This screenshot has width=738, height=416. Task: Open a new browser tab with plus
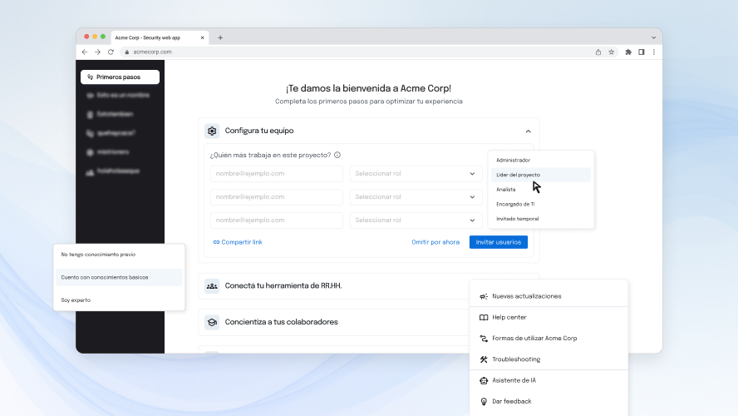click(219, 37)
